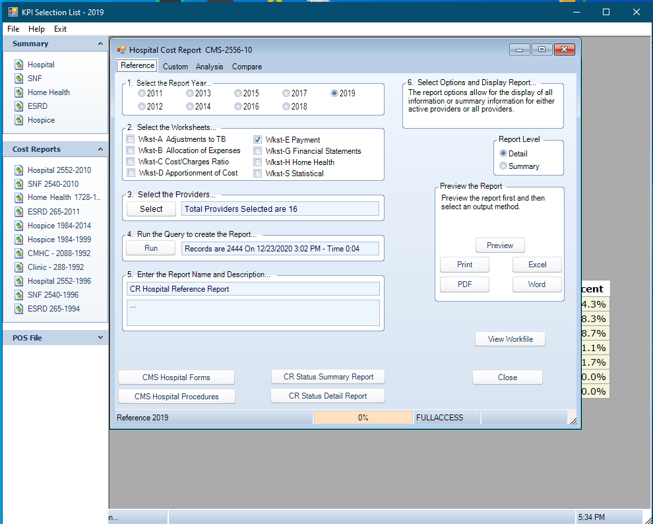Click the Home Health 1728 report icon

click(18, 197)
